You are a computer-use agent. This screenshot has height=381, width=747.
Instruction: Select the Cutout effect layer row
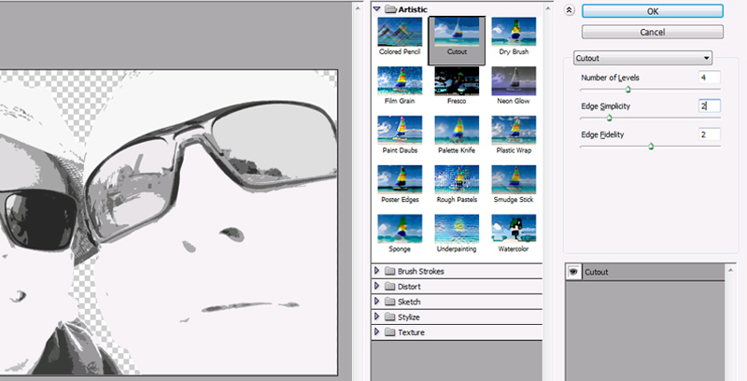point(645,272)
